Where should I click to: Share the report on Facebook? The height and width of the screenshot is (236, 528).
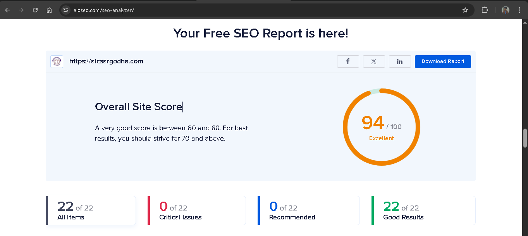pos(348,61)
